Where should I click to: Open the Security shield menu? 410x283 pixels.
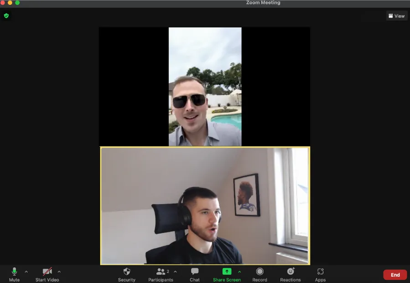click(126, 274)
